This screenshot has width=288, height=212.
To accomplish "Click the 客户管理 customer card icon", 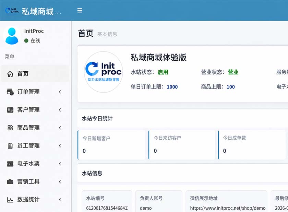I will tap(10, 110).
